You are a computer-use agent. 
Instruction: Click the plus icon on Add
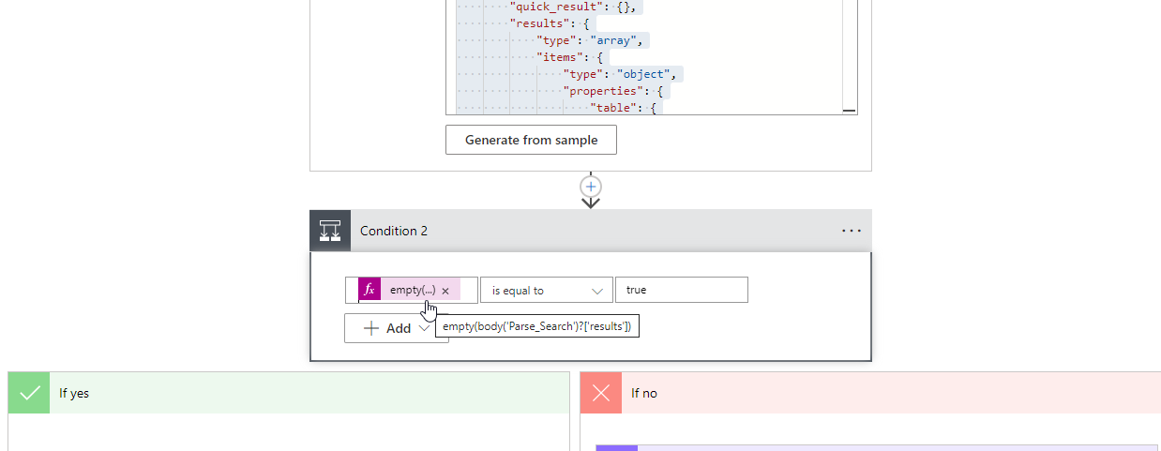tap(371, 328)
